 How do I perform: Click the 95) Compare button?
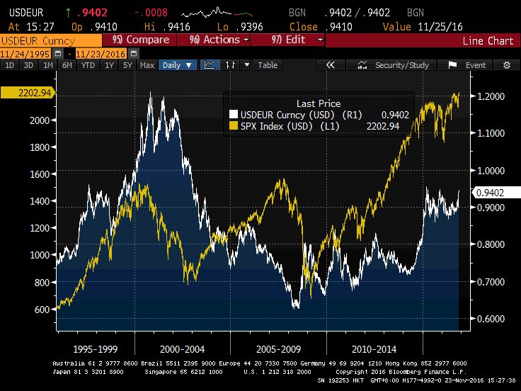(x=139, y=40)
